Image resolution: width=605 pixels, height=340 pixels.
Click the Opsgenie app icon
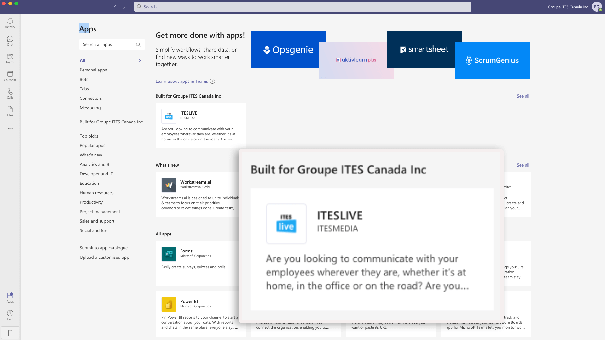[x=288, y=49]
